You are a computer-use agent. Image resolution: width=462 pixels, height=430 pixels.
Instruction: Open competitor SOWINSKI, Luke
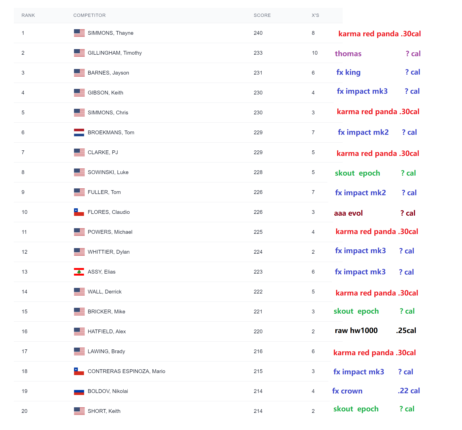pyautogui.click(x=108, y=172)
